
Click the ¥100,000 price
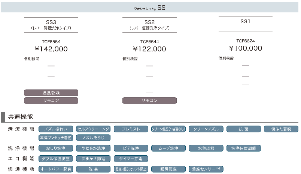pyautogui.click(x=246, y=48)
